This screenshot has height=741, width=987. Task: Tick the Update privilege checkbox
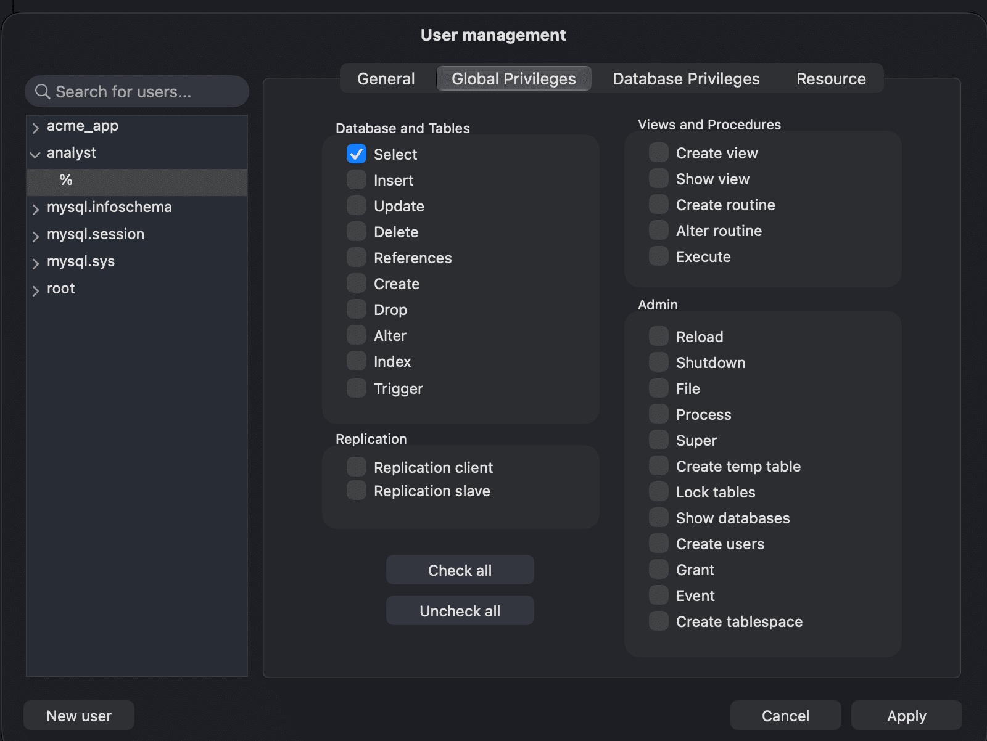click(357, 205)
